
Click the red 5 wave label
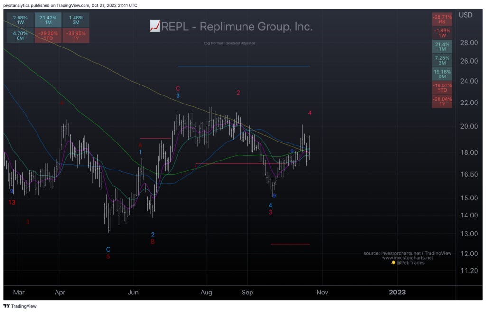point(108,257)
